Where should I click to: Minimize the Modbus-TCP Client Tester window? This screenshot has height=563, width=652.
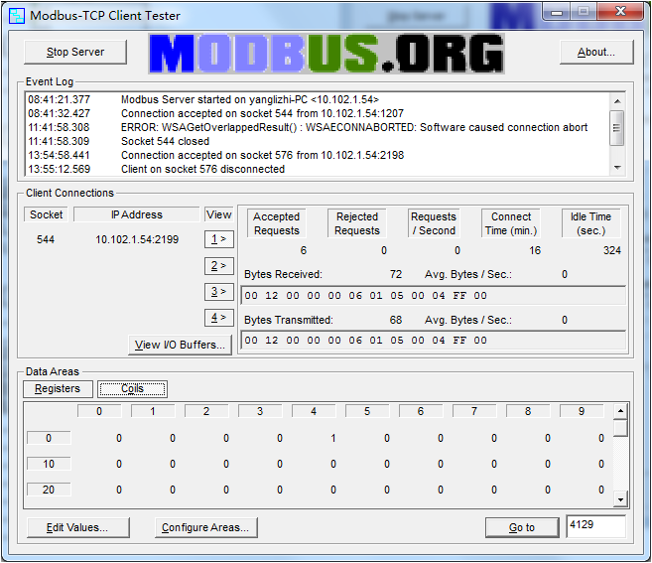(557, 12)
